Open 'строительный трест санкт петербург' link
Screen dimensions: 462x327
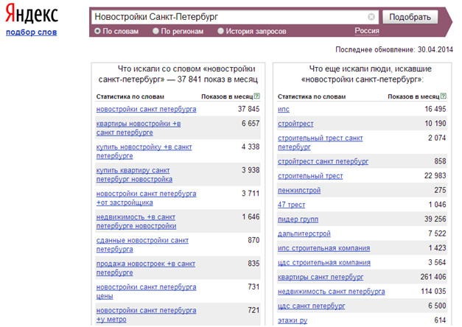[x=321, y=142]
